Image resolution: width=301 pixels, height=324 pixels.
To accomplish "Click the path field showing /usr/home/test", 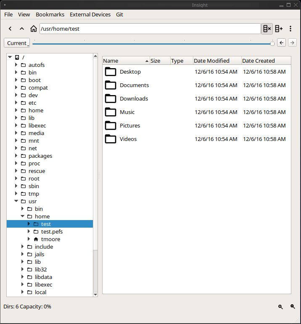I will tap(150, 29).
